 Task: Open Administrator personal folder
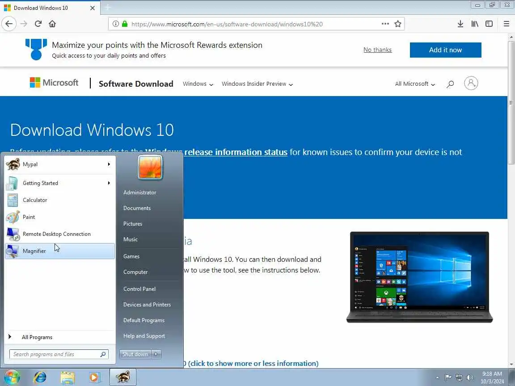139,193
